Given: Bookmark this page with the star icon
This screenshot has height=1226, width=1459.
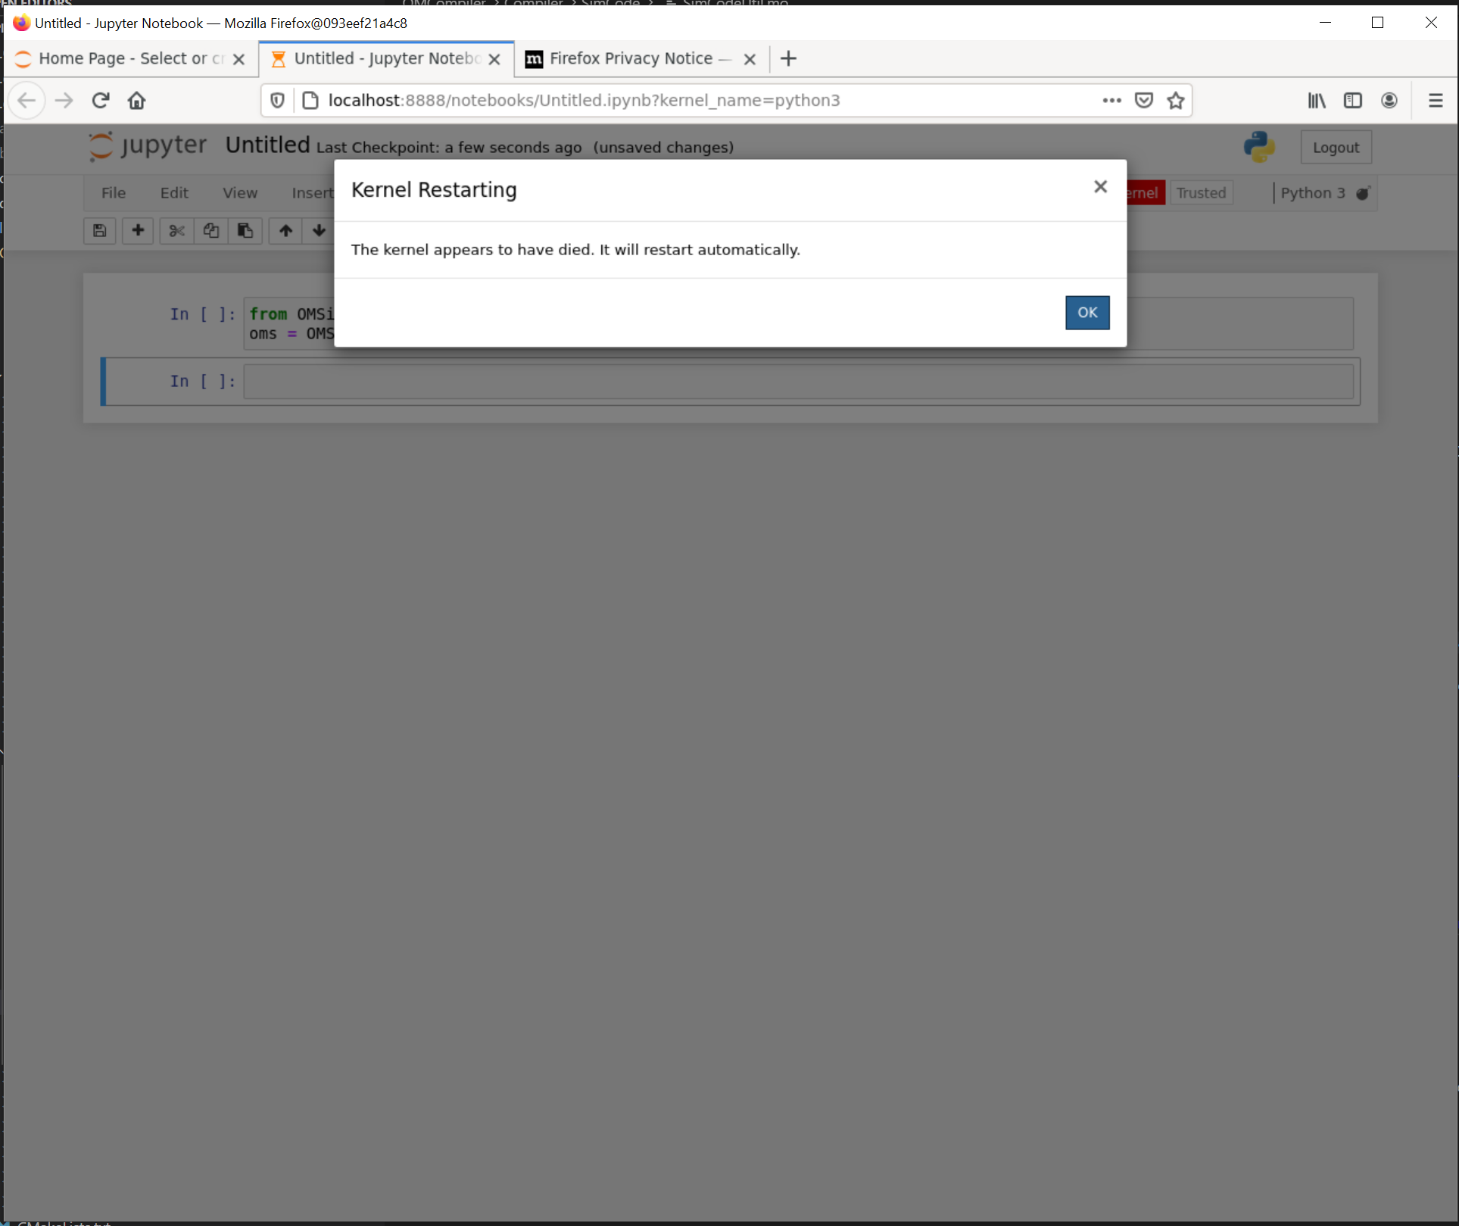Looking at the screenshot, I should 1176,100.
